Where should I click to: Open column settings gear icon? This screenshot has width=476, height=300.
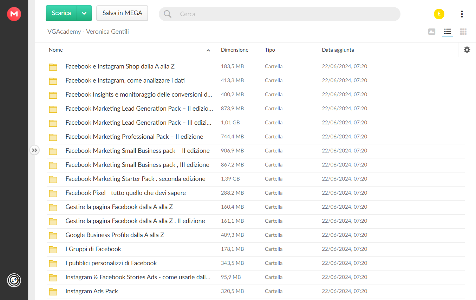467,50
